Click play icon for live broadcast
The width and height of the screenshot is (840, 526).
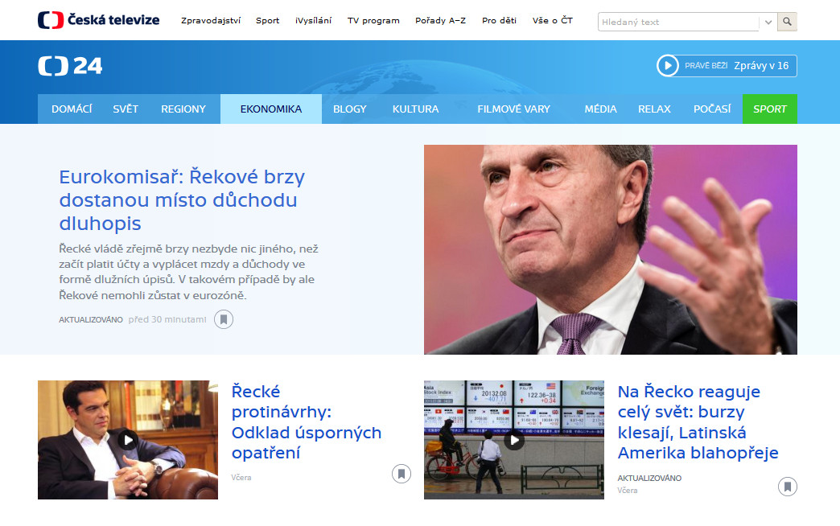[x=668, y=66]
